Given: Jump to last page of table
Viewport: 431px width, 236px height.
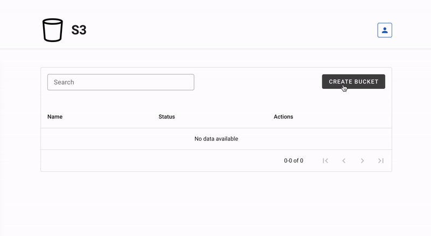Looking at the screenshot, I should point(381,161).
